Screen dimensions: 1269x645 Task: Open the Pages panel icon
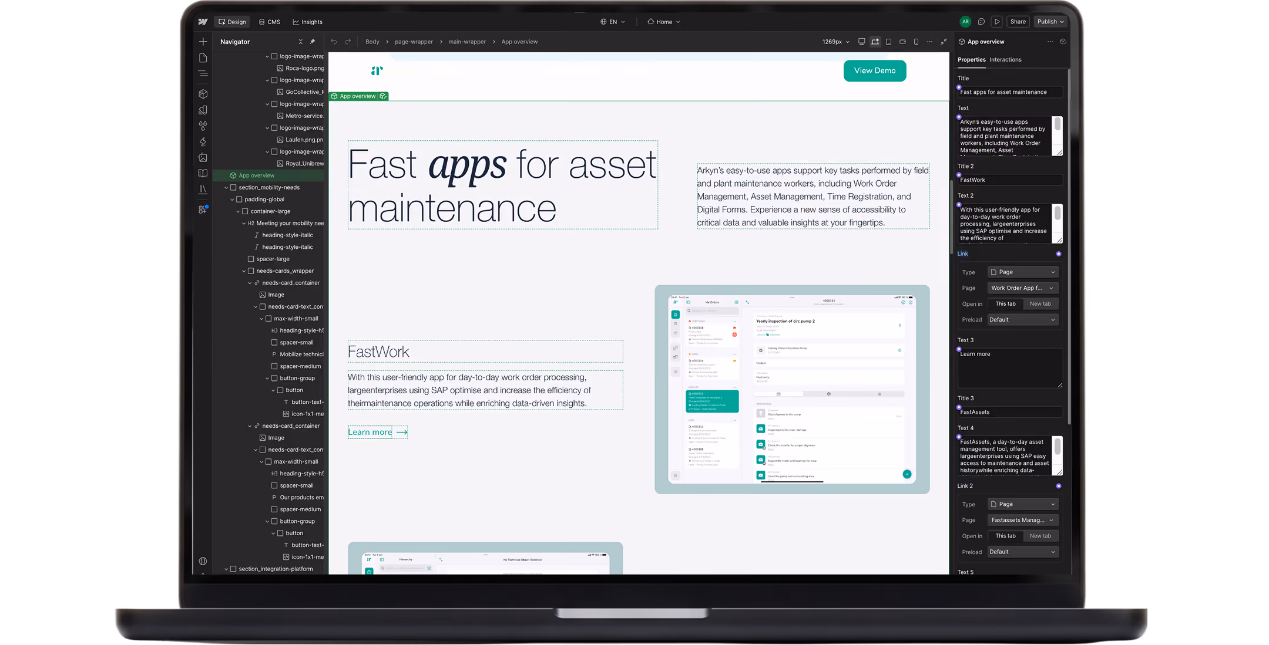pos(203,58)
